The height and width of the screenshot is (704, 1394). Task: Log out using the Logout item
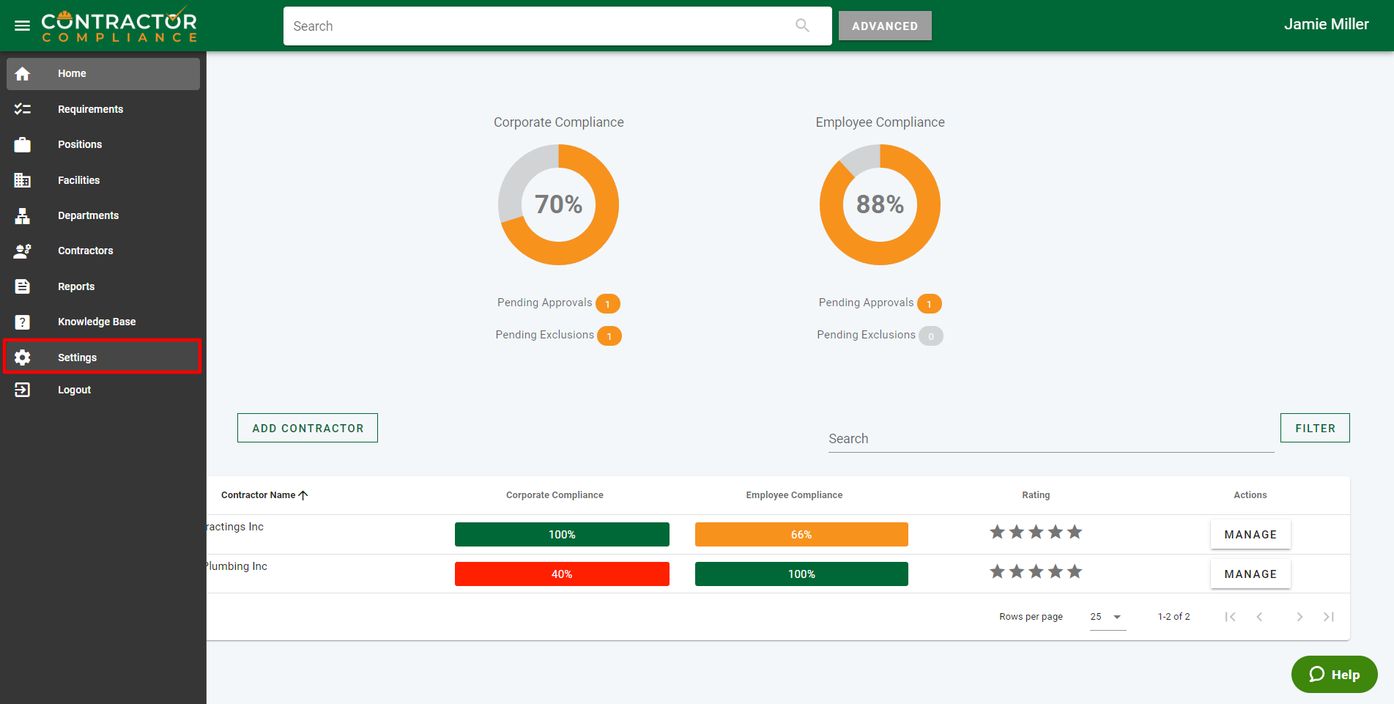tap(74, 390)
